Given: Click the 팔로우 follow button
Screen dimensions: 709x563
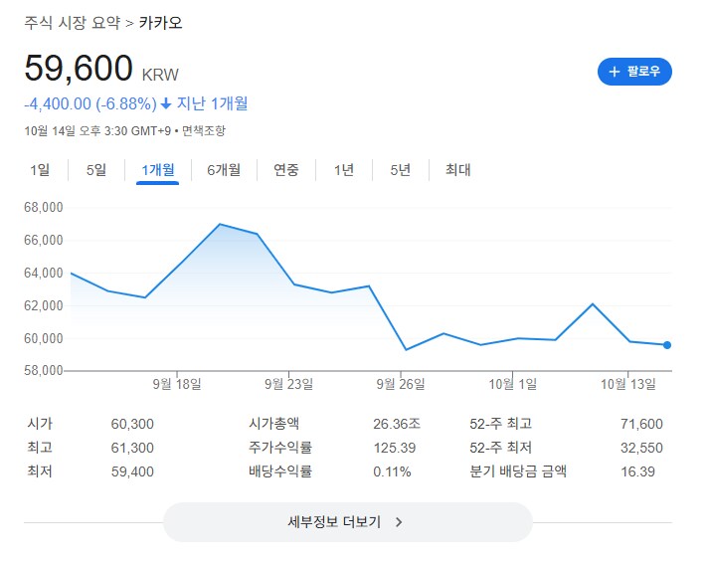Looking at the screenshot, I should 634,72.
